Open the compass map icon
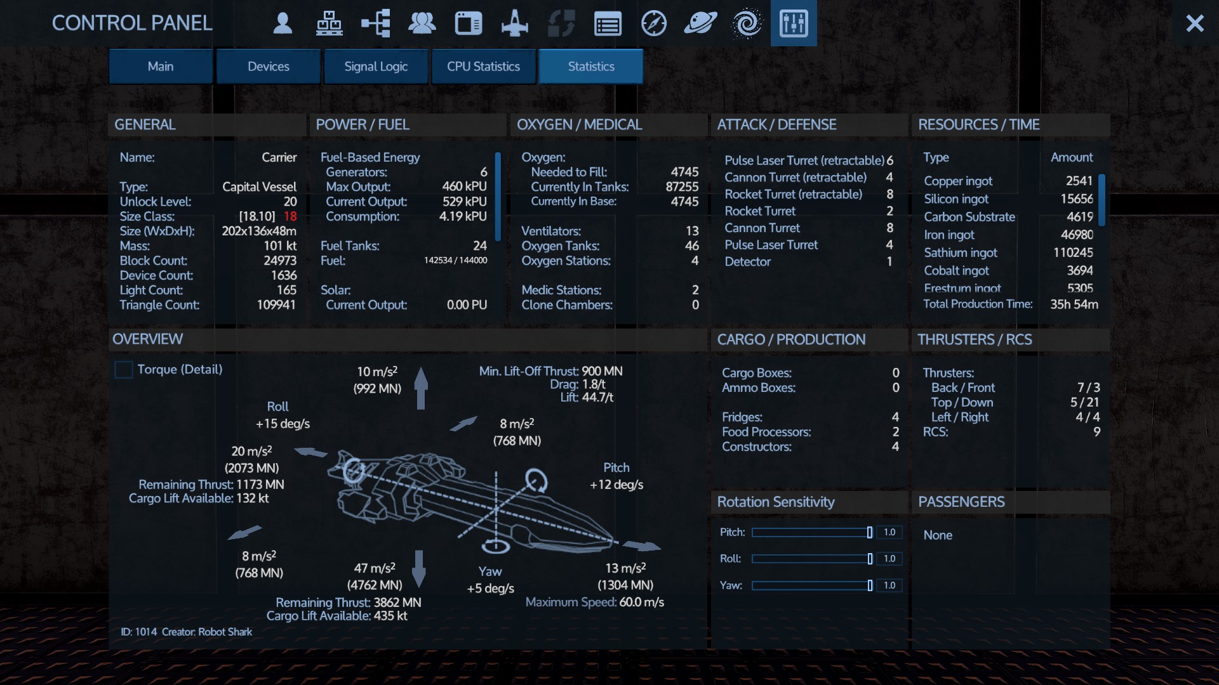The image size is (1219, 685). (x=654, y=23)
